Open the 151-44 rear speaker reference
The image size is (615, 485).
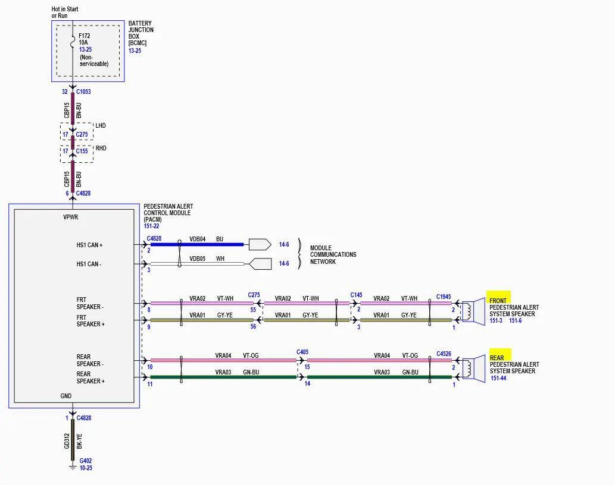point(498,378)
